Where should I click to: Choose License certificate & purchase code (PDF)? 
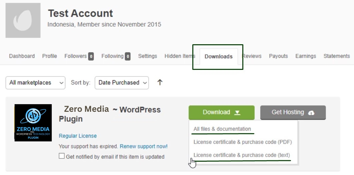tap(243, 142)
